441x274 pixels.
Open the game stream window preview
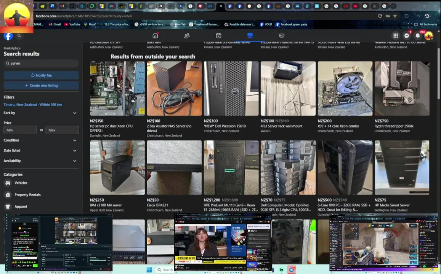(383, 243)
